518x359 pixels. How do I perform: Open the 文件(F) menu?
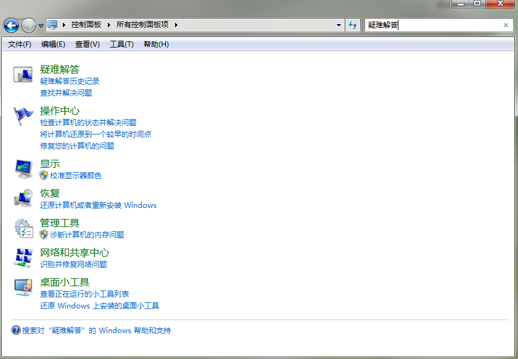[x=20, y=44]
